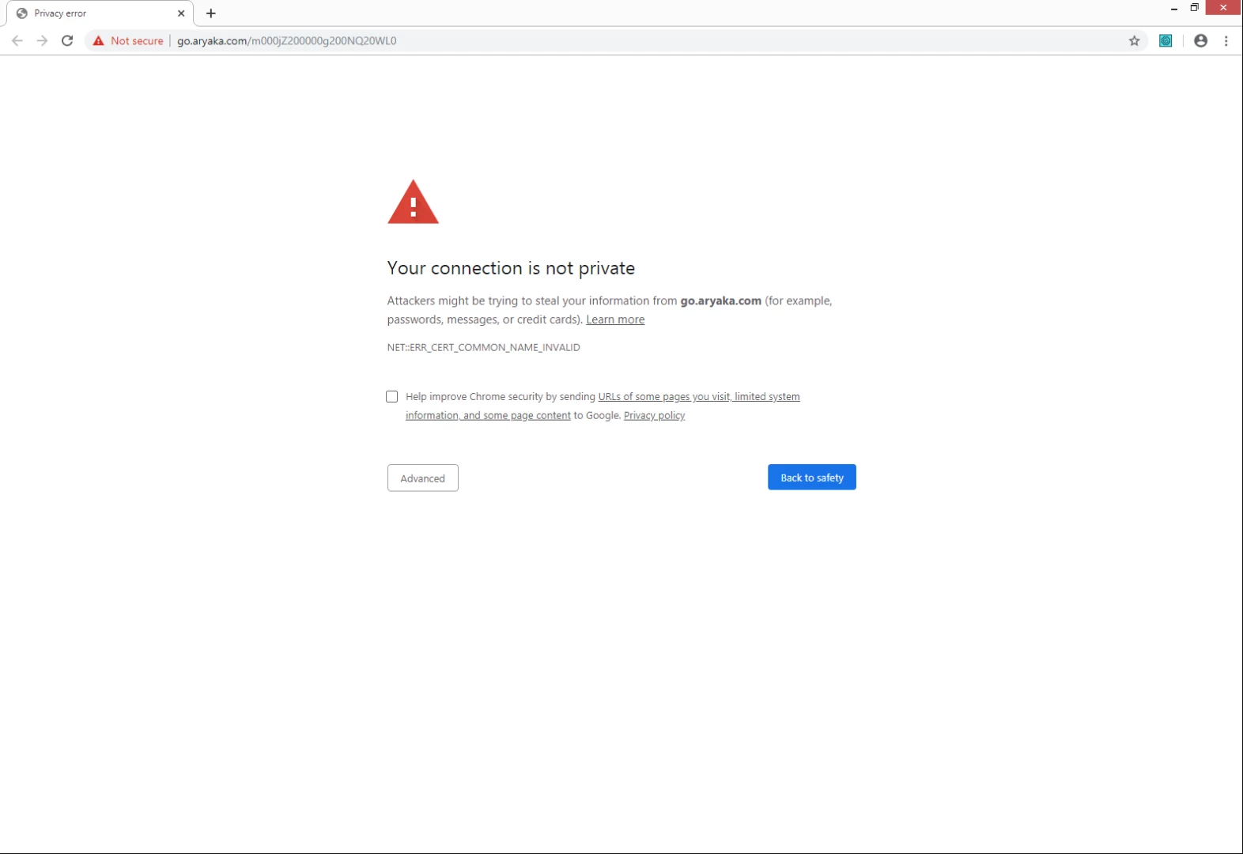Go back to the previous page
Screen dimensions: 1243x854
17,40
